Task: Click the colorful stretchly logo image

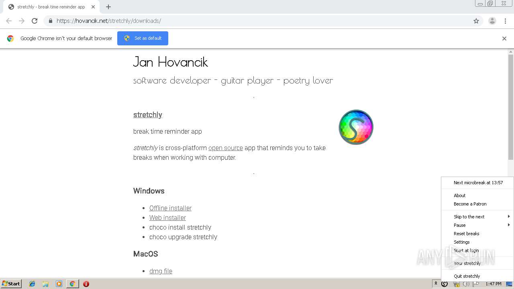Action: coord(356,127)
